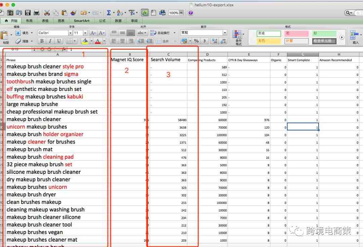Open the borders dropdown arrow

click(75, 41)
